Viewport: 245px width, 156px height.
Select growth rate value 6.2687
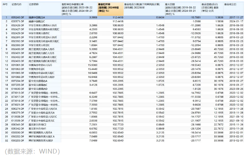93,57
